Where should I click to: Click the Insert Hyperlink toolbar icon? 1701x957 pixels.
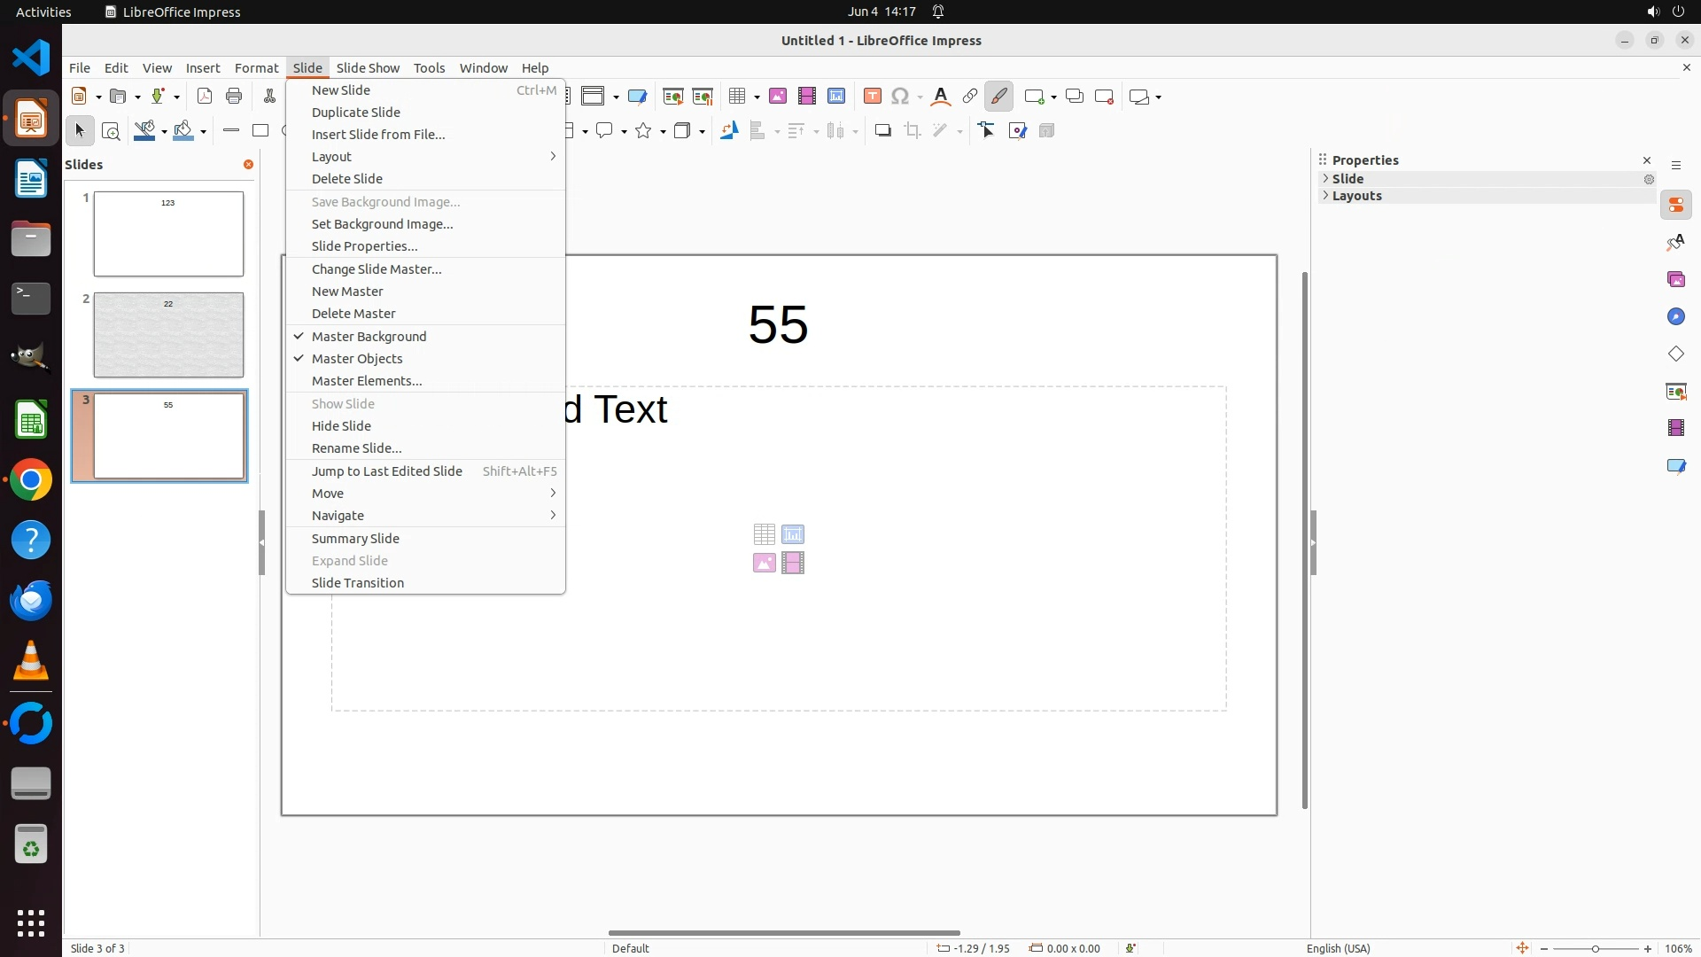[x=970, y=97]
